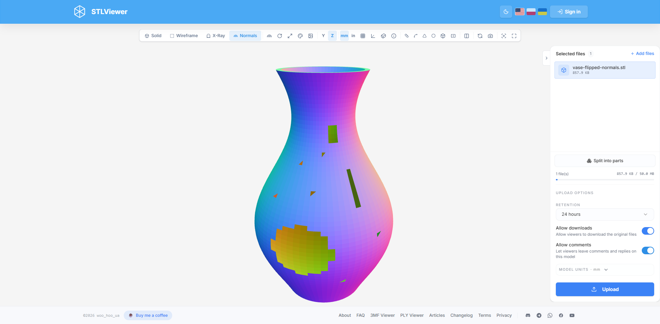Click the bounding box cube icon
Screen dimensions: 660x324
pos(383,36)
